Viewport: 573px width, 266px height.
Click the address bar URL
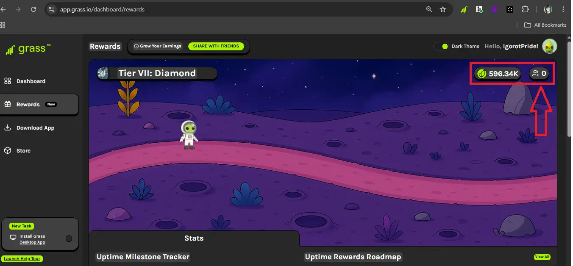pyautogui.click(x=102, y=9)
